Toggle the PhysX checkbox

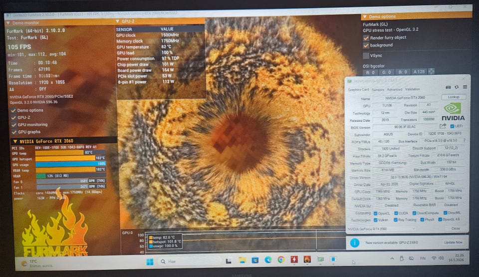(x=422, y=220)
